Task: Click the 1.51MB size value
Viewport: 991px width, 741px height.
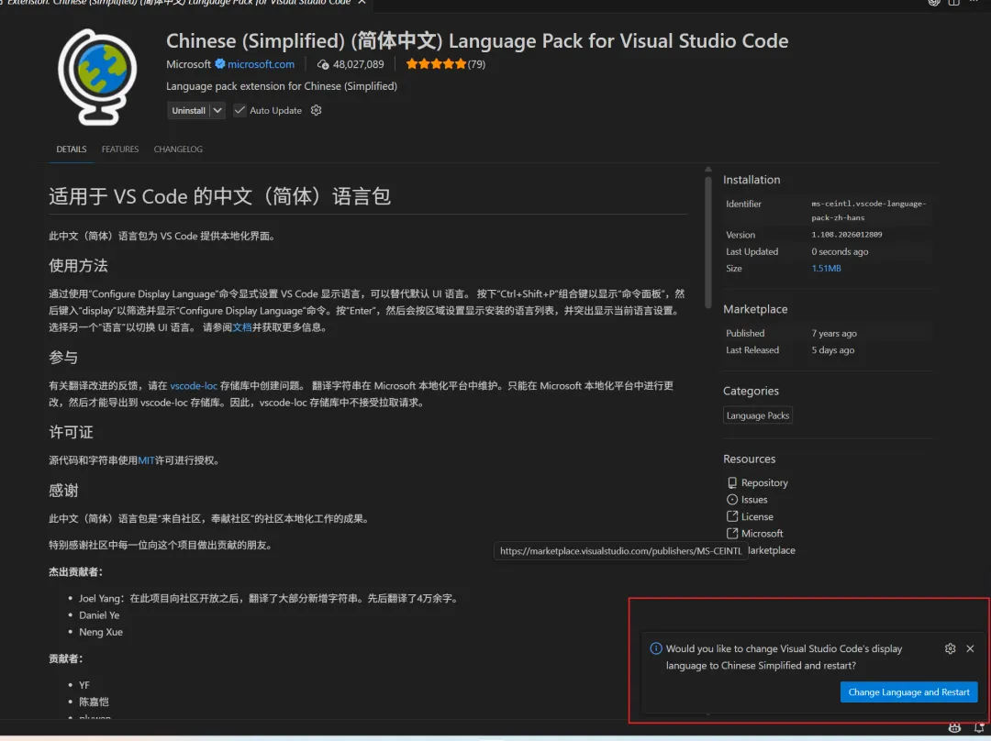Action: (826, 269)
